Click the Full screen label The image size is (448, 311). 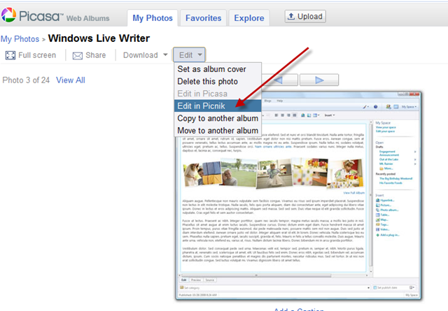37,55
